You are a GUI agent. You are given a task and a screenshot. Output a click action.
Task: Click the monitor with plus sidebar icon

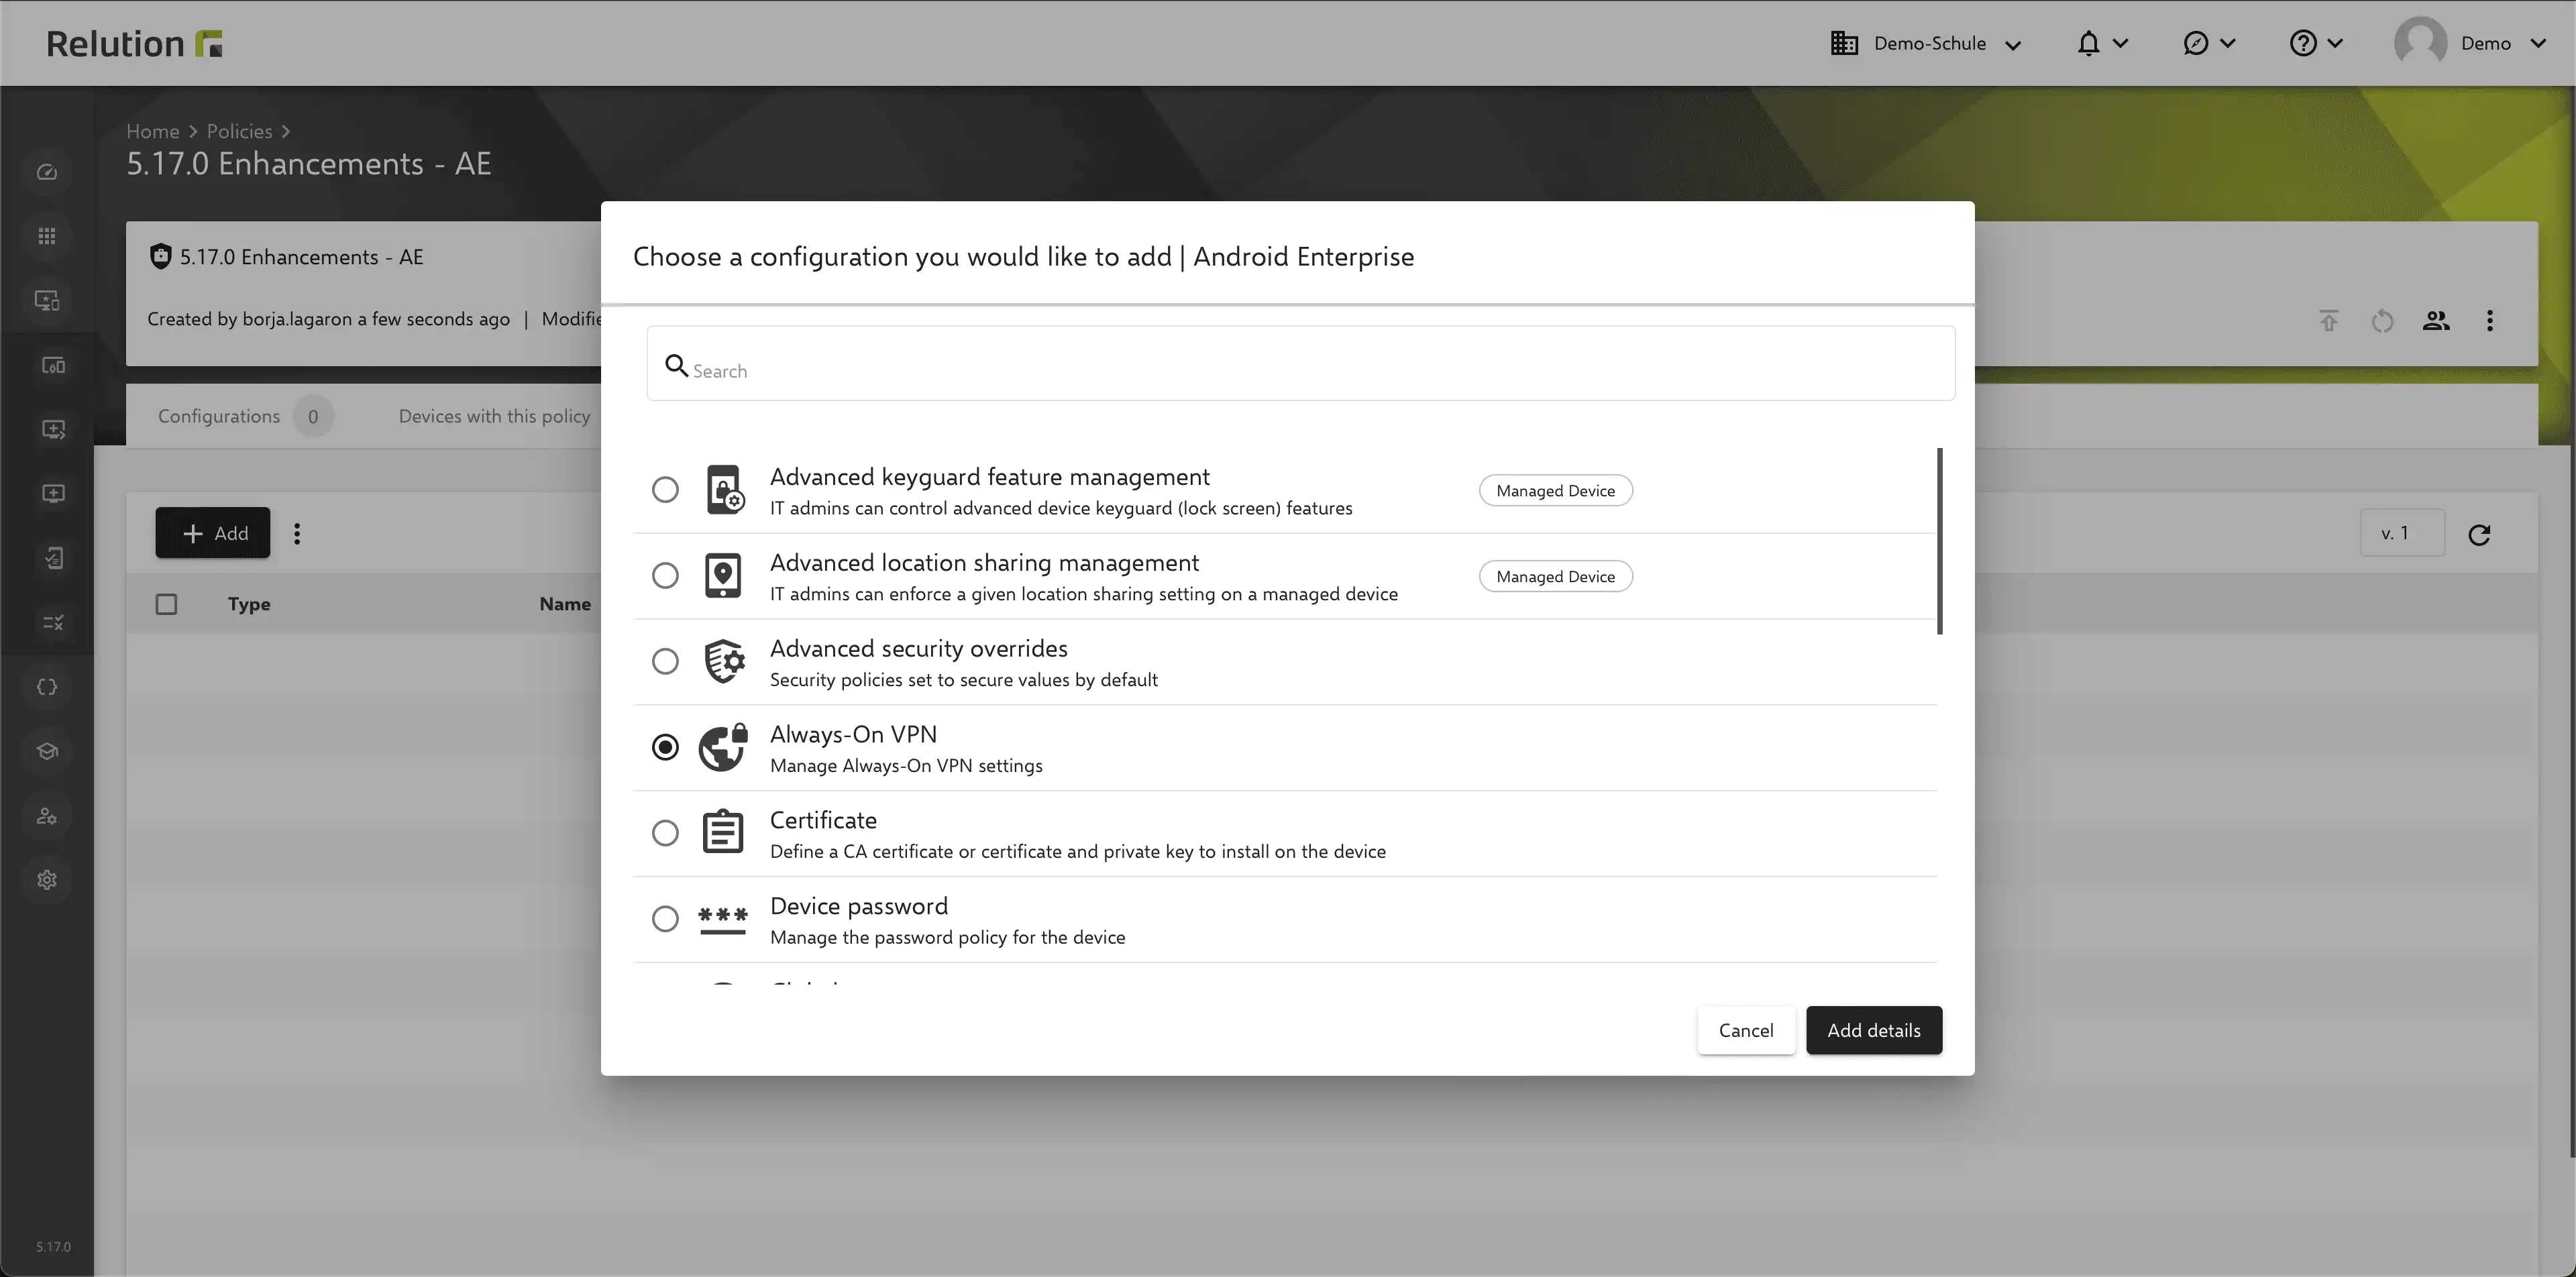coord(53,493)
